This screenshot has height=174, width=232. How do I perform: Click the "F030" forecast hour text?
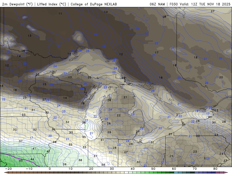pyautogui.click(x=173, y=4)
